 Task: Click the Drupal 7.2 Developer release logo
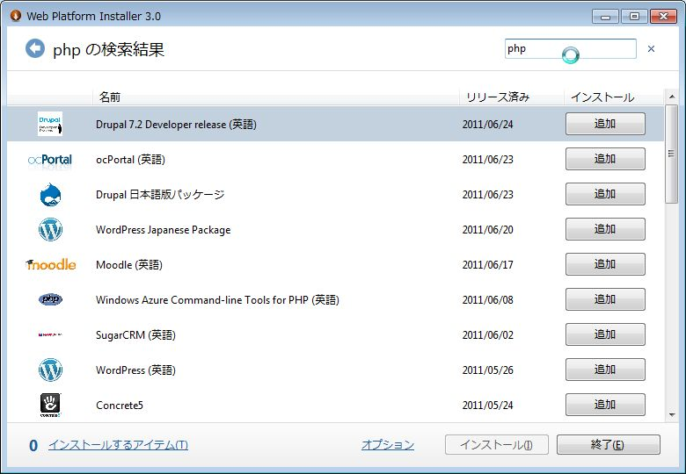[x=50, y=124]
